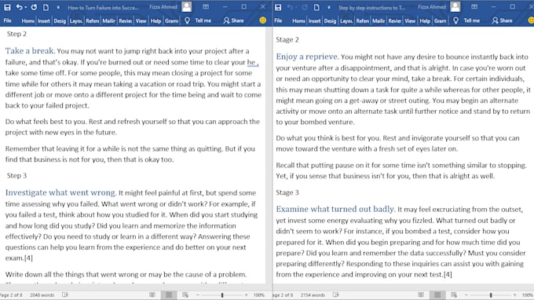This screenshot has width=534, height=300.
Task: Open View tab in left window
Action: click(x=141, y=20)
